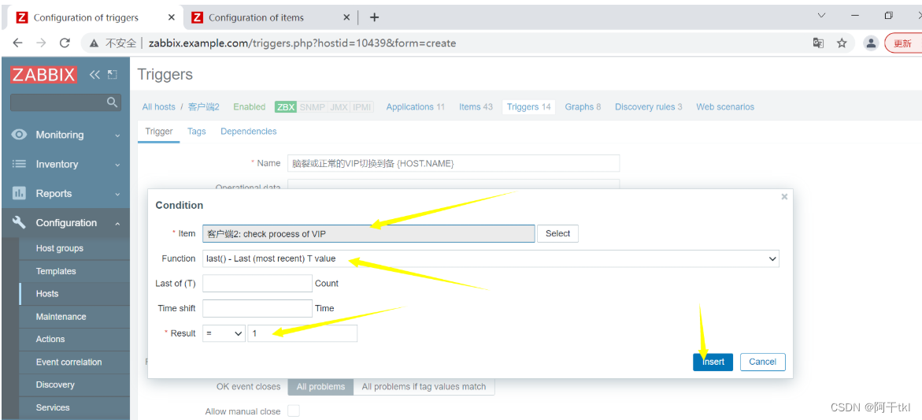Screen dimensions: 922x420
Task: Click the sidebar search magnifier icon
Action: [113, 102]
